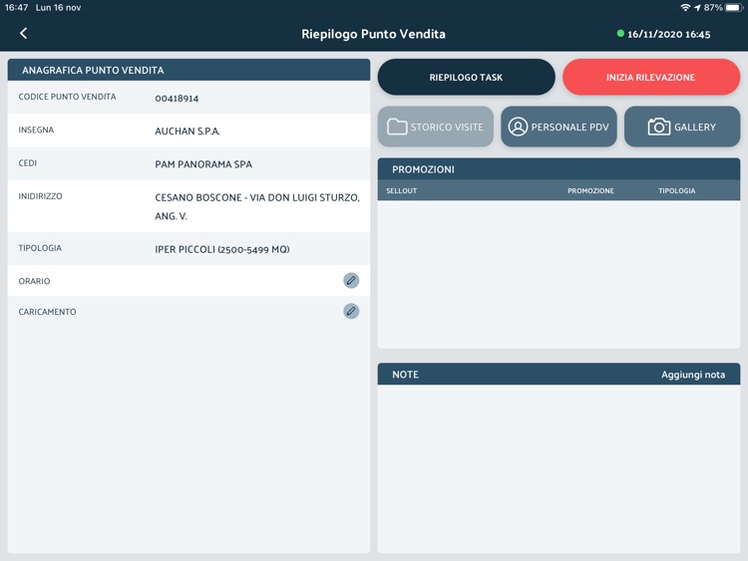
Task: Select the SELLOUT column header
Action: click(401, 190)
